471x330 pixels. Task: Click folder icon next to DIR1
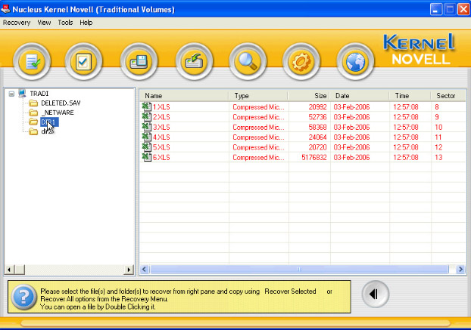[x=33, y=122]
